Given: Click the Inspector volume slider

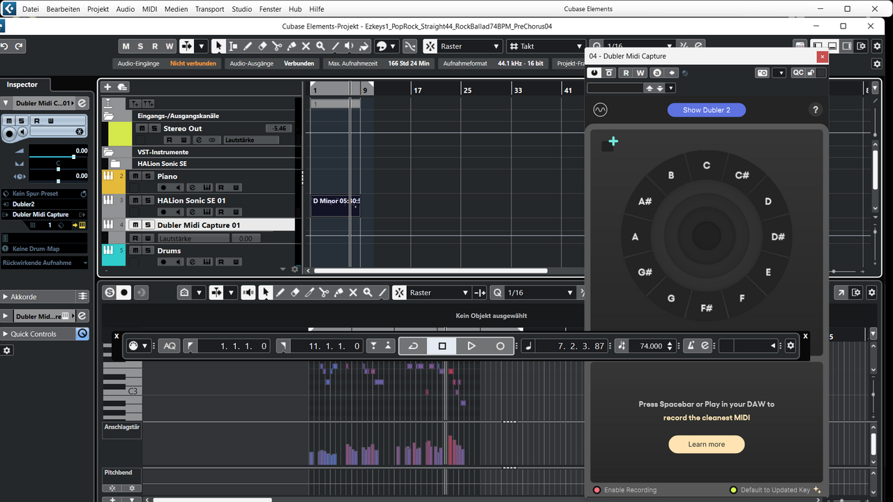Looking at the screenshot, I should coord(58,156).
